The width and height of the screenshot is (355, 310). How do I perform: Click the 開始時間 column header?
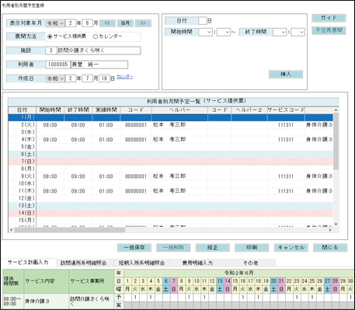click(50, 110)
